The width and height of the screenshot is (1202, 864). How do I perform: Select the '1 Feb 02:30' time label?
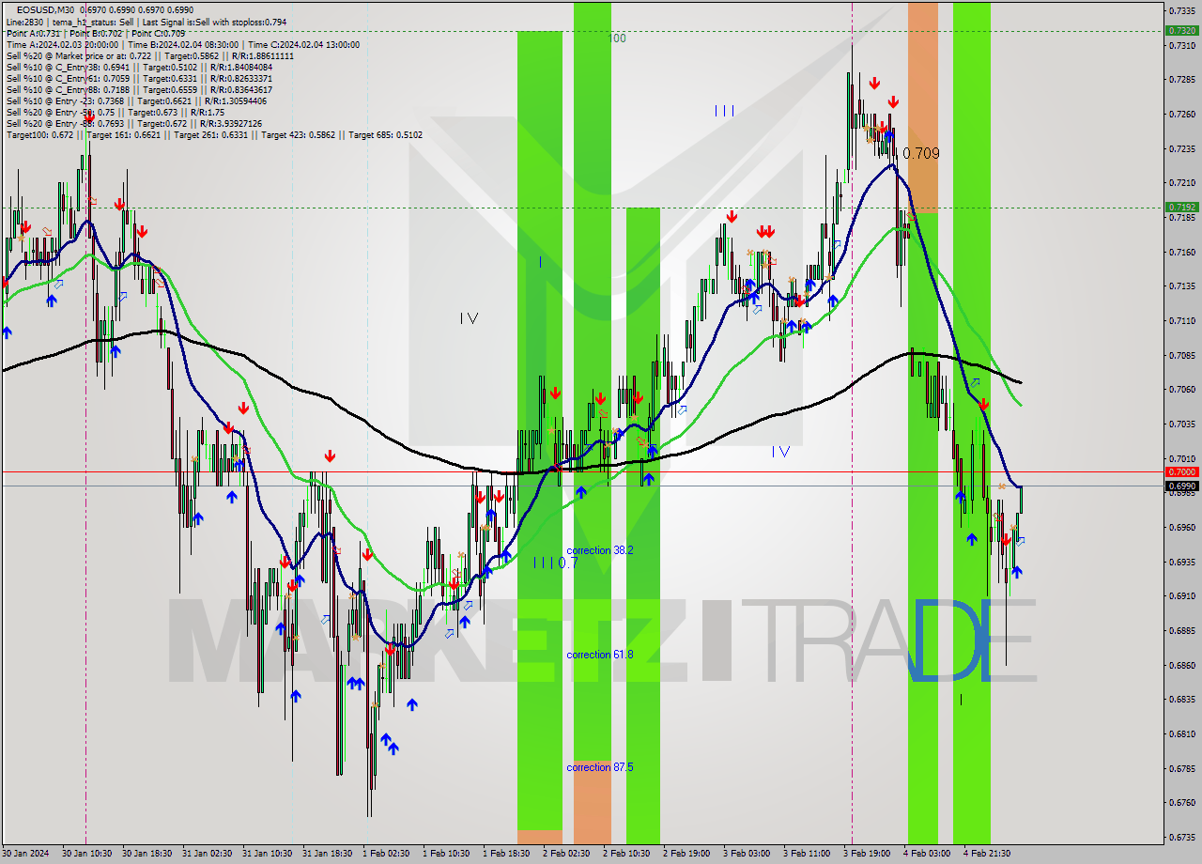click(386, 854)
